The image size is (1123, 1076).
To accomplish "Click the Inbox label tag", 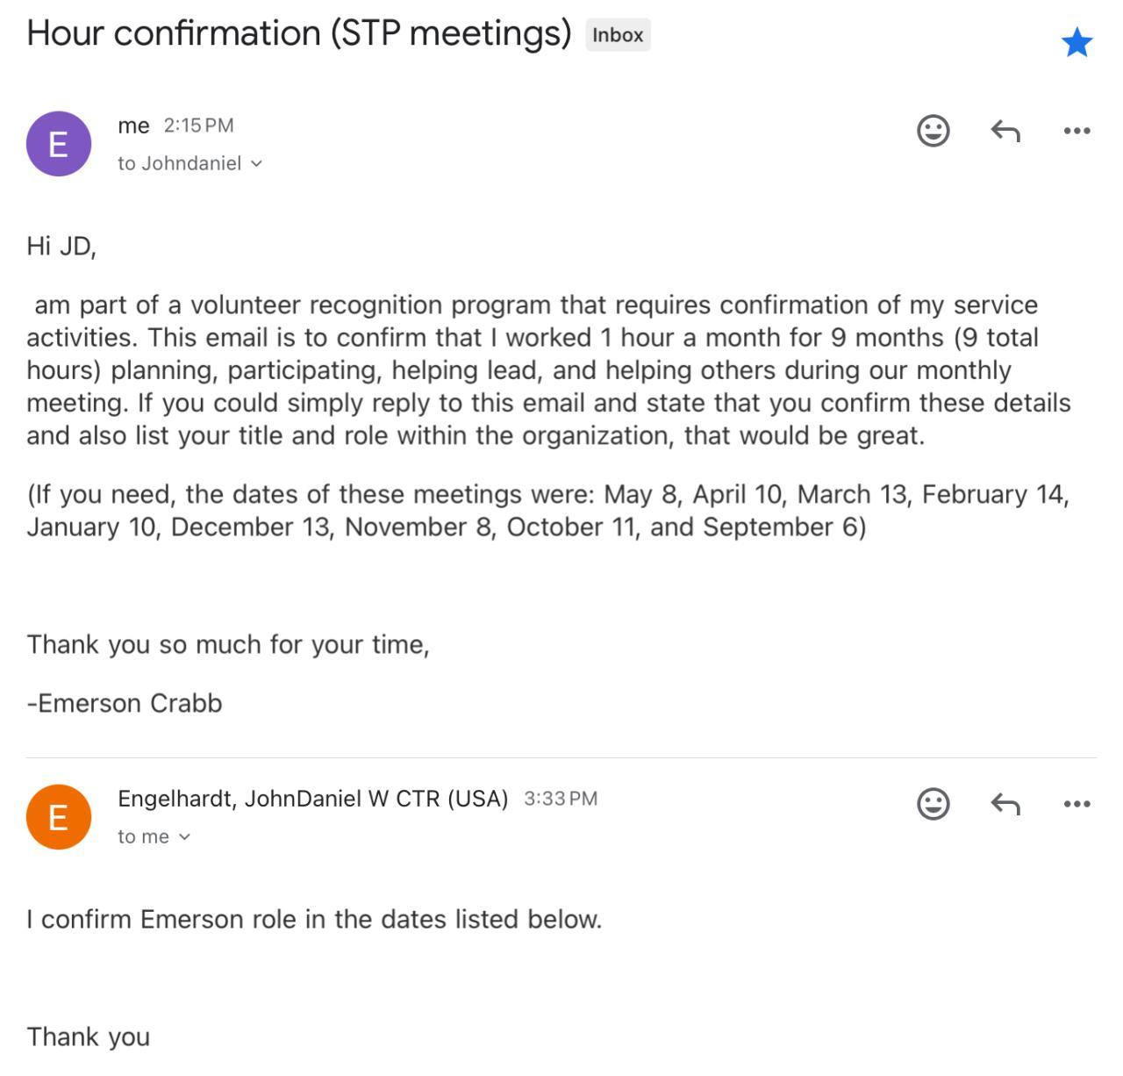I will pyautogui.click(x=618, y=35).
